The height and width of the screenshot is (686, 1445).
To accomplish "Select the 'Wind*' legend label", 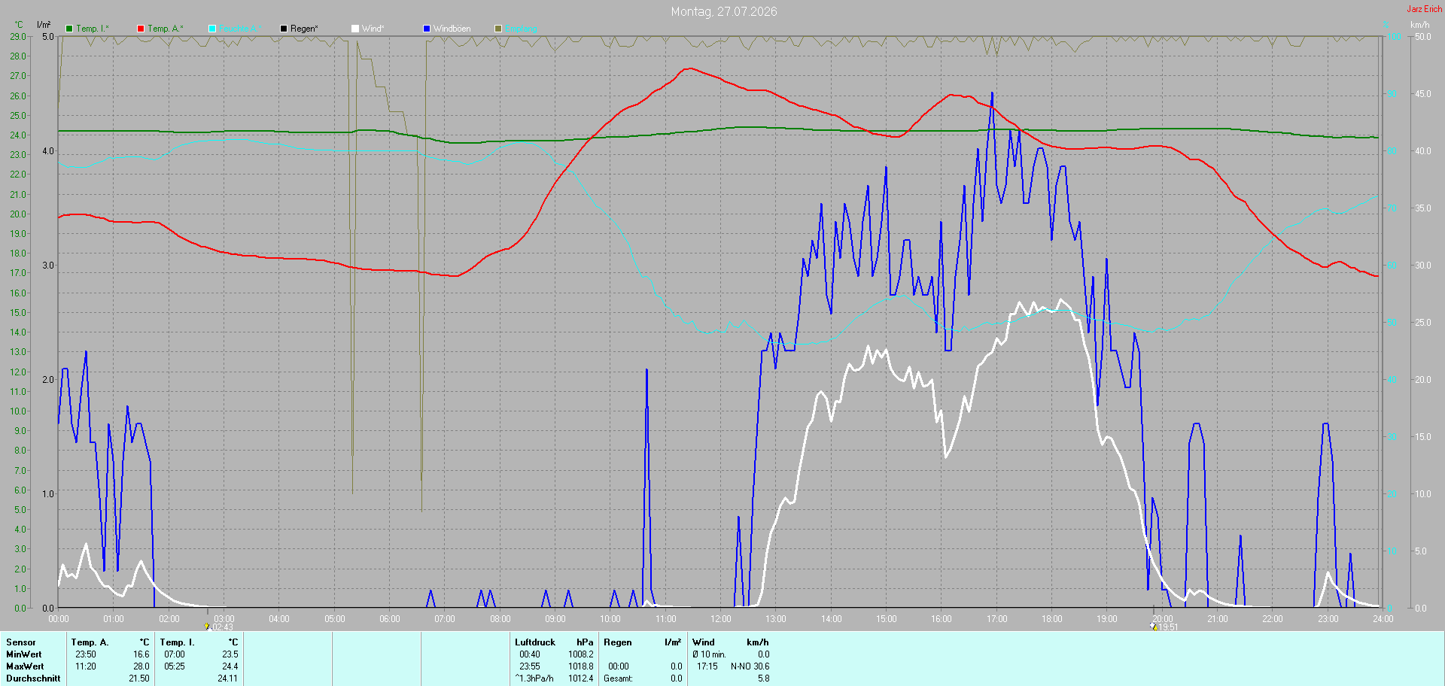I will point(373,29).
